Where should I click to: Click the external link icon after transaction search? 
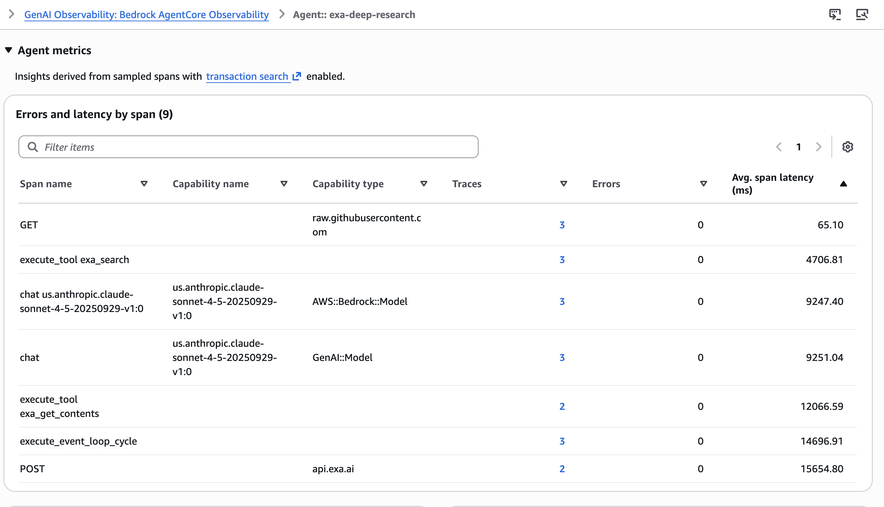tap(297, 76)
